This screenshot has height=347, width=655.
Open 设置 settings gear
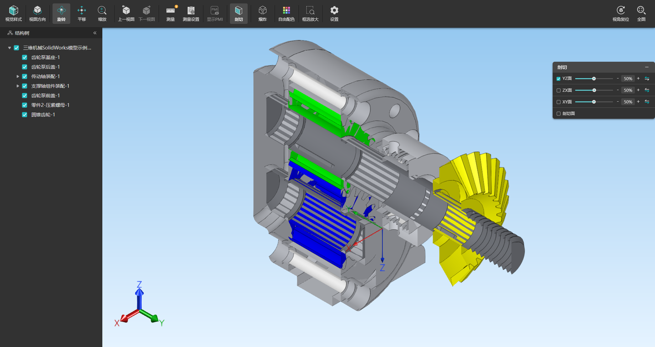point(334,14)
